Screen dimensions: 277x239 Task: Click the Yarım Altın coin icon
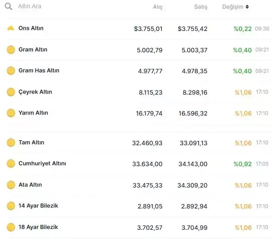[11, 113]
